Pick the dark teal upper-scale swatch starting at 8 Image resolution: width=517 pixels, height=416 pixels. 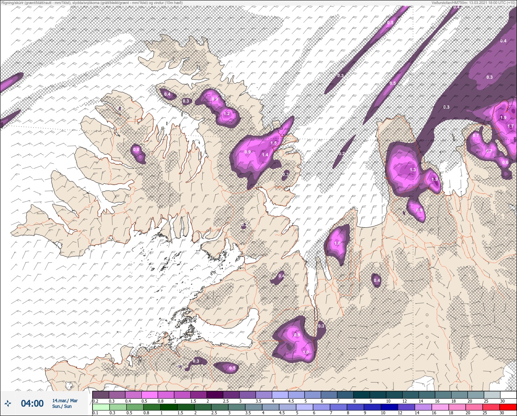click(361, 395)
